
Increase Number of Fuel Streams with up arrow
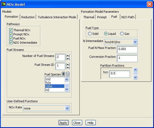click(68, 56)
